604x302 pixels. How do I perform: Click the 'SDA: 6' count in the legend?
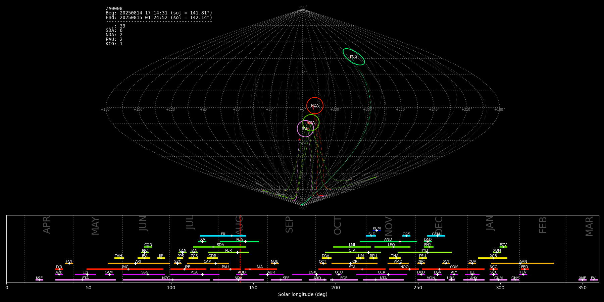(114, 31)
